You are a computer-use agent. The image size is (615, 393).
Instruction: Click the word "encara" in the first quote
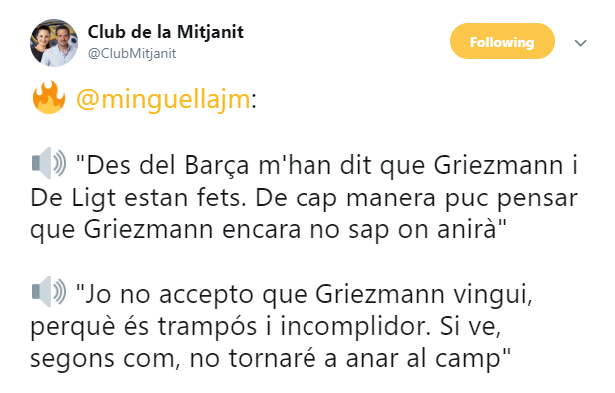click(x=262, y=230)
